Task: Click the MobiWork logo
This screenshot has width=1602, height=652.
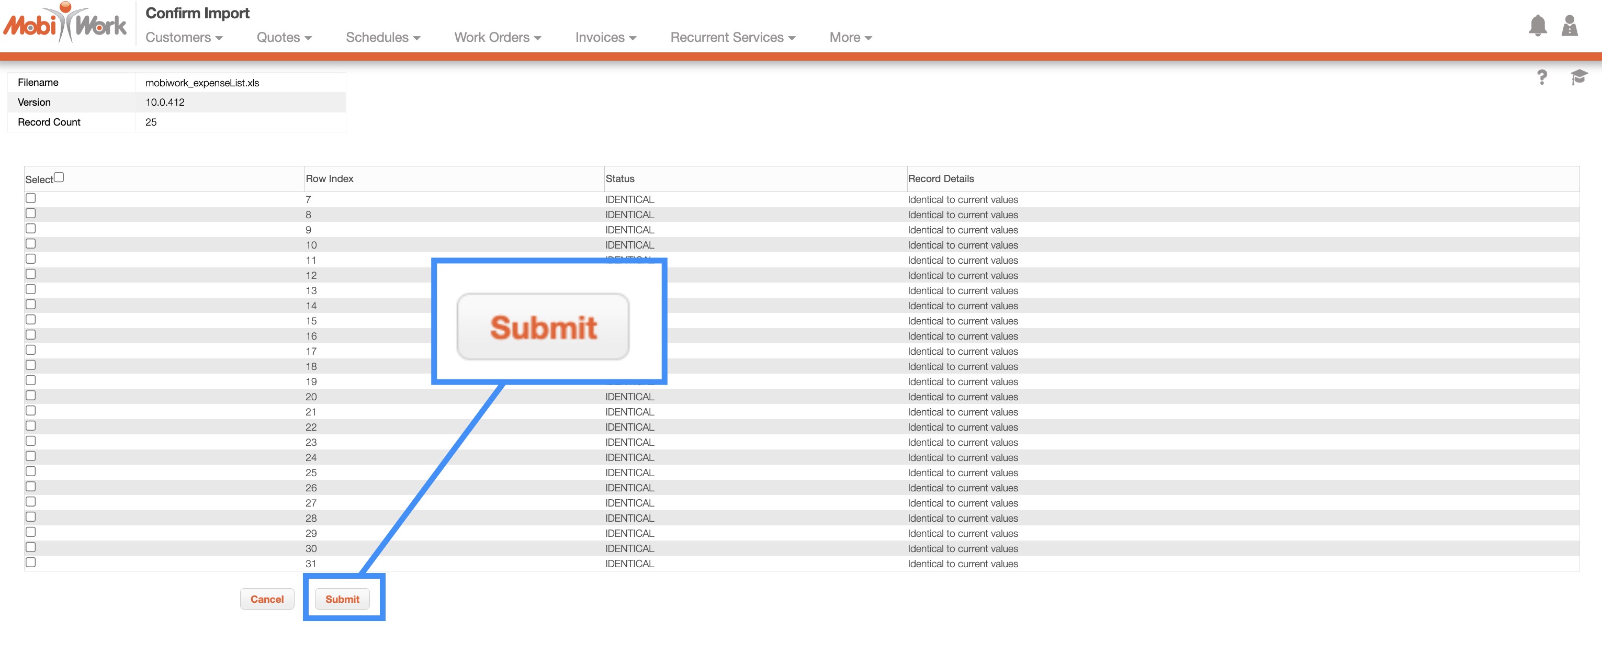Action: (x=65, y=24)
